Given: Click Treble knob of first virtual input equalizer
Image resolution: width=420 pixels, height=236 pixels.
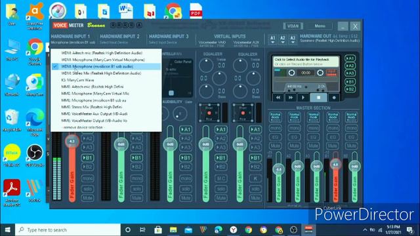Looking at the screenshot, I should pos(206,66).
